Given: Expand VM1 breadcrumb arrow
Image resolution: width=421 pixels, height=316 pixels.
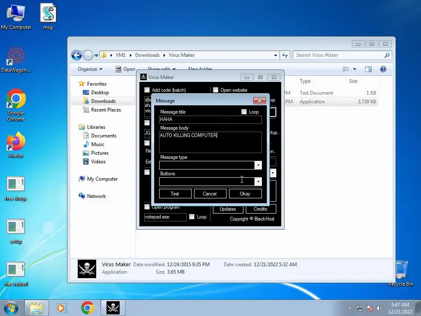Looking at the screenshot, I should click(130, 55).
